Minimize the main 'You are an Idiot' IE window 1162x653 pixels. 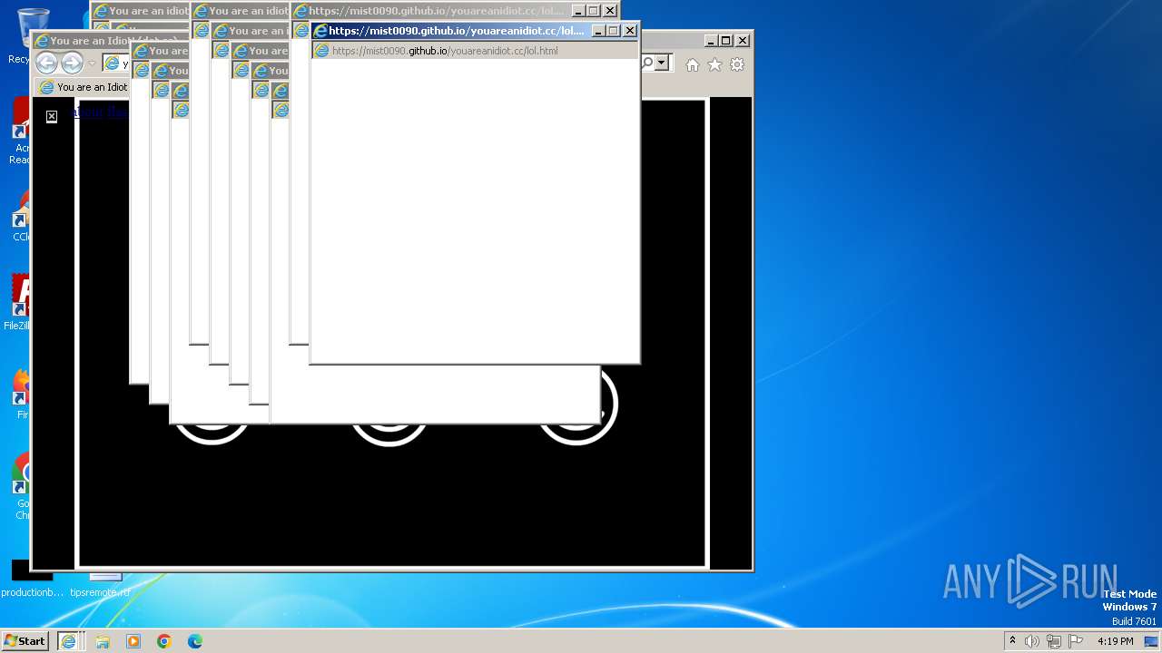(710, 40)
